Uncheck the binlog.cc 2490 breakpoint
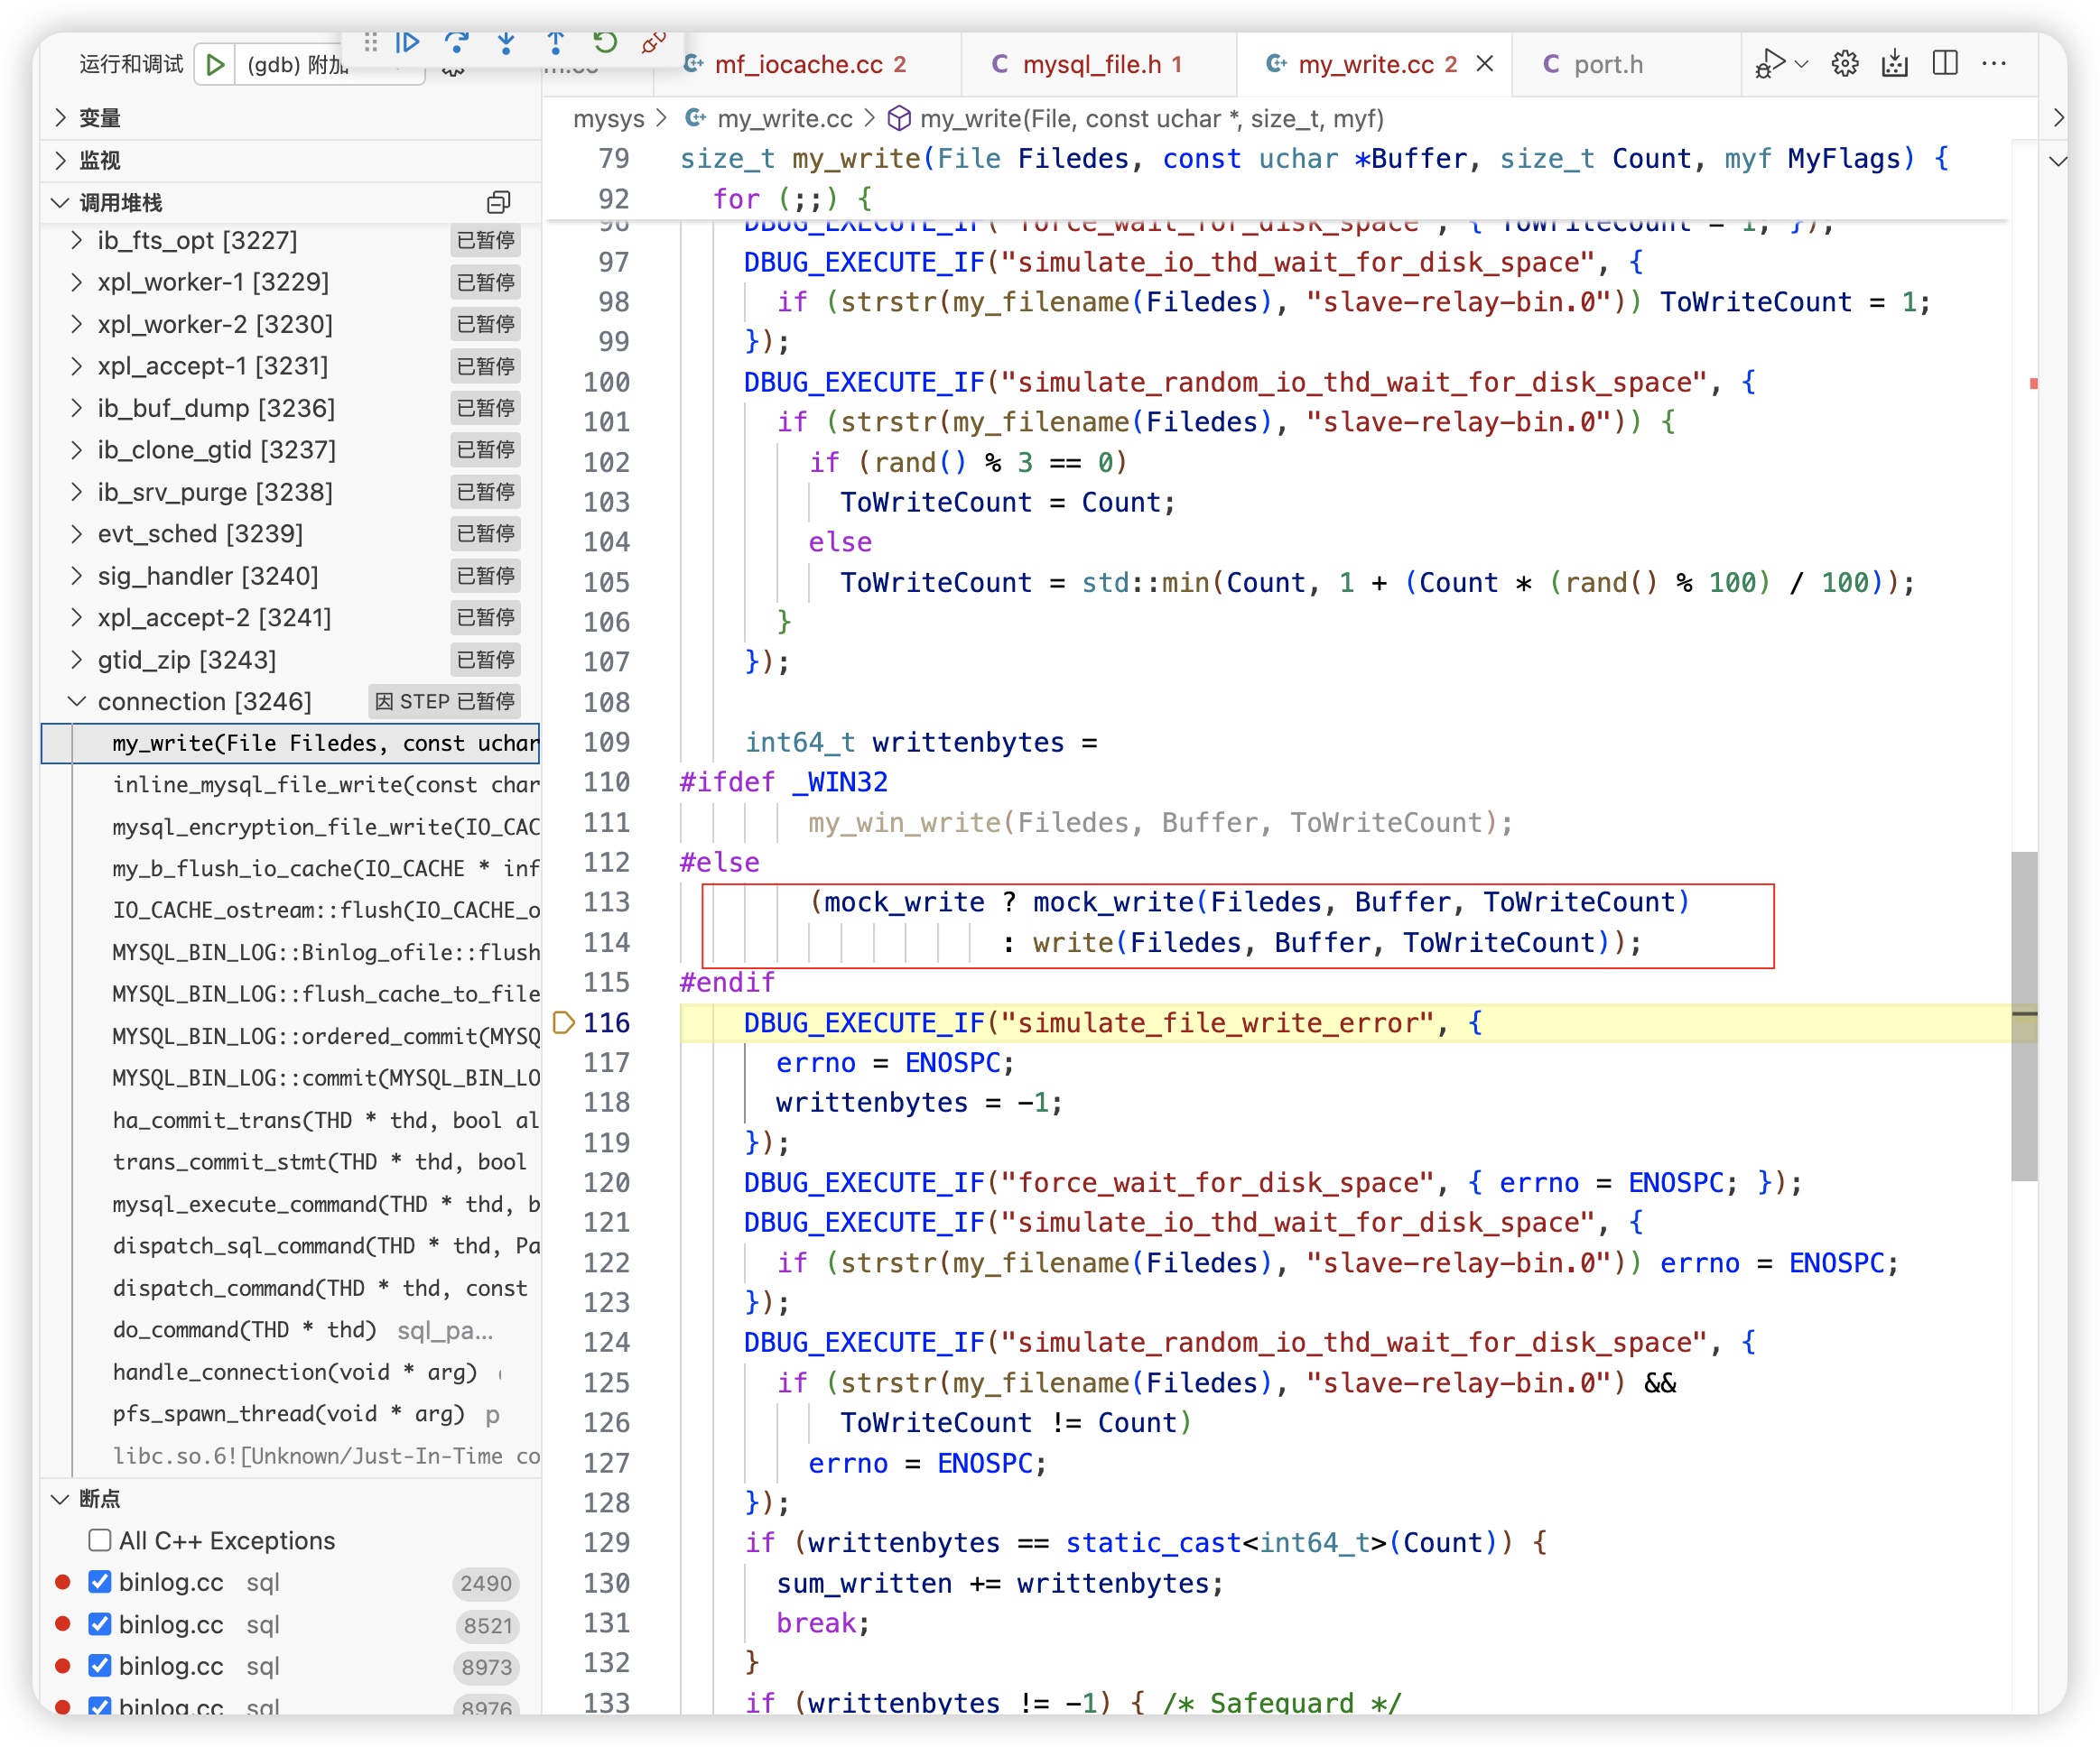 click(99, 1582)
